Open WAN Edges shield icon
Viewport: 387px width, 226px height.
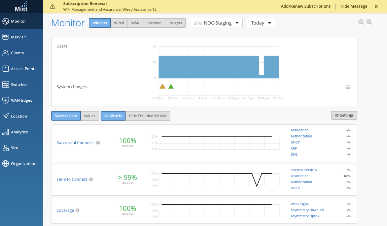click(5, 100)
